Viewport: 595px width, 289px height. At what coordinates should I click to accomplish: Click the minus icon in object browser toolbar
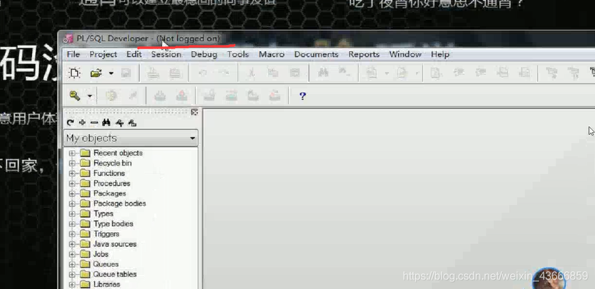(x=95, y=123)
